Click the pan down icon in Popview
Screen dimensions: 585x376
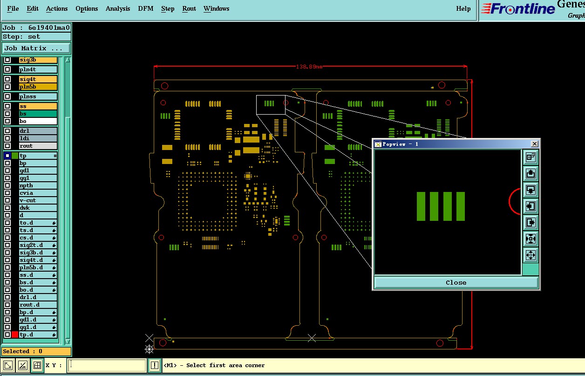click(x=531, y=190)
